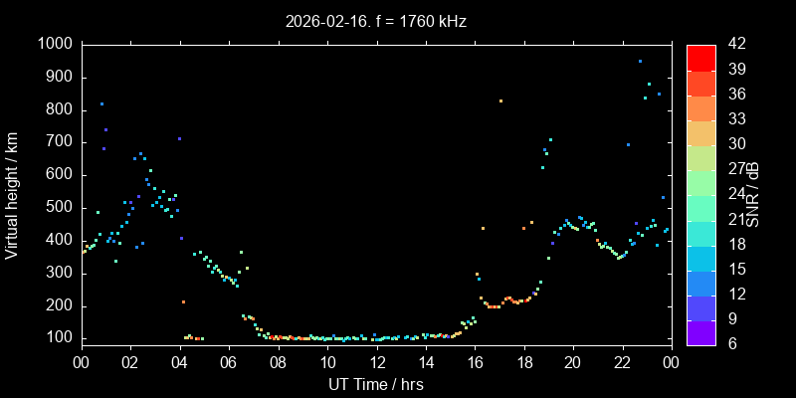Click the plot title with date and frequency

[376, 20]
